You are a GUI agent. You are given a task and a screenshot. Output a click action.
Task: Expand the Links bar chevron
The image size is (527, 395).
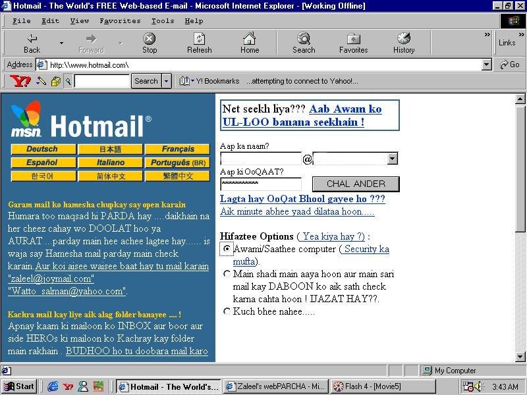coord(521,34)
